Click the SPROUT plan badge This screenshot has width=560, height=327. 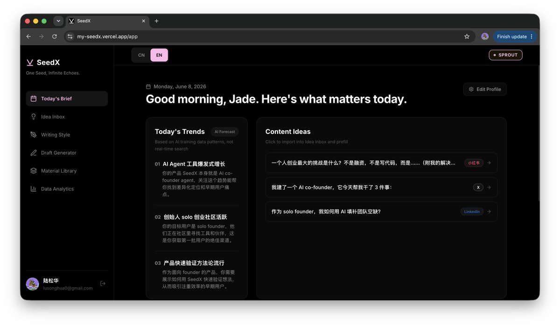[505, 55]
